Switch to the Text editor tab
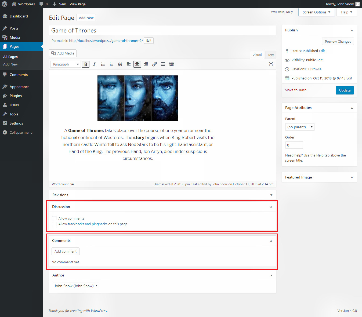Viewport: 362px width, 317px height. [x=271, y=55]
